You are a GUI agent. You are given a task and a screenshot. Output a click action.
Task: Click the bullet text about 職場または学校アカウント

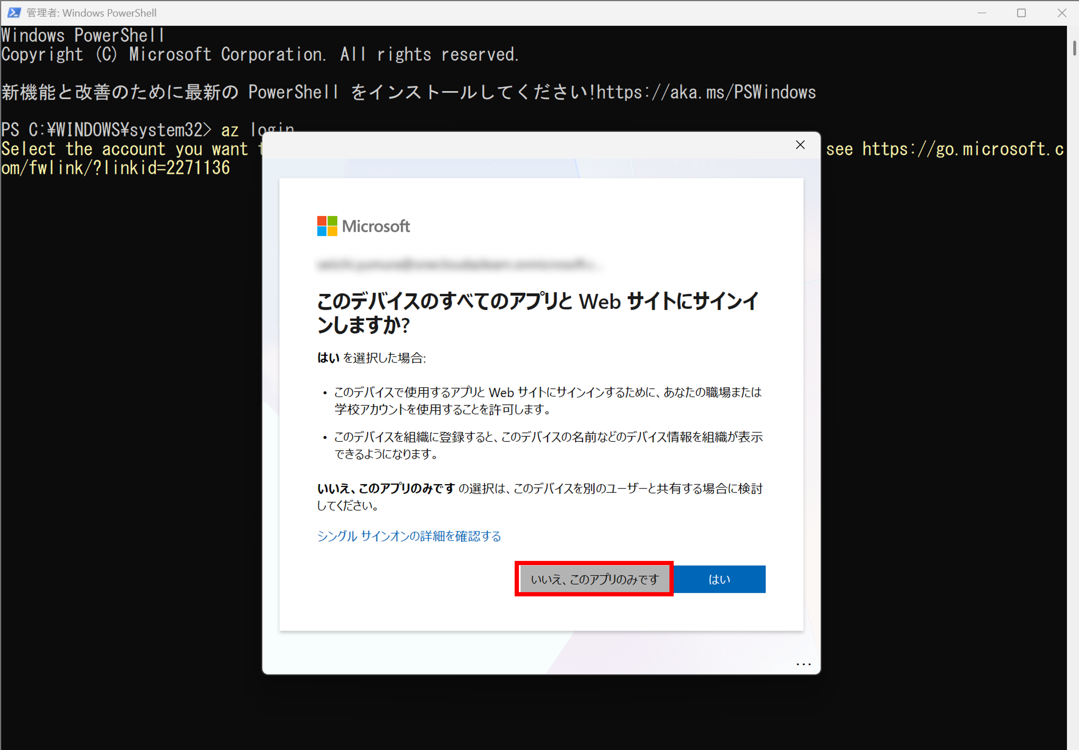pos(548,400)
